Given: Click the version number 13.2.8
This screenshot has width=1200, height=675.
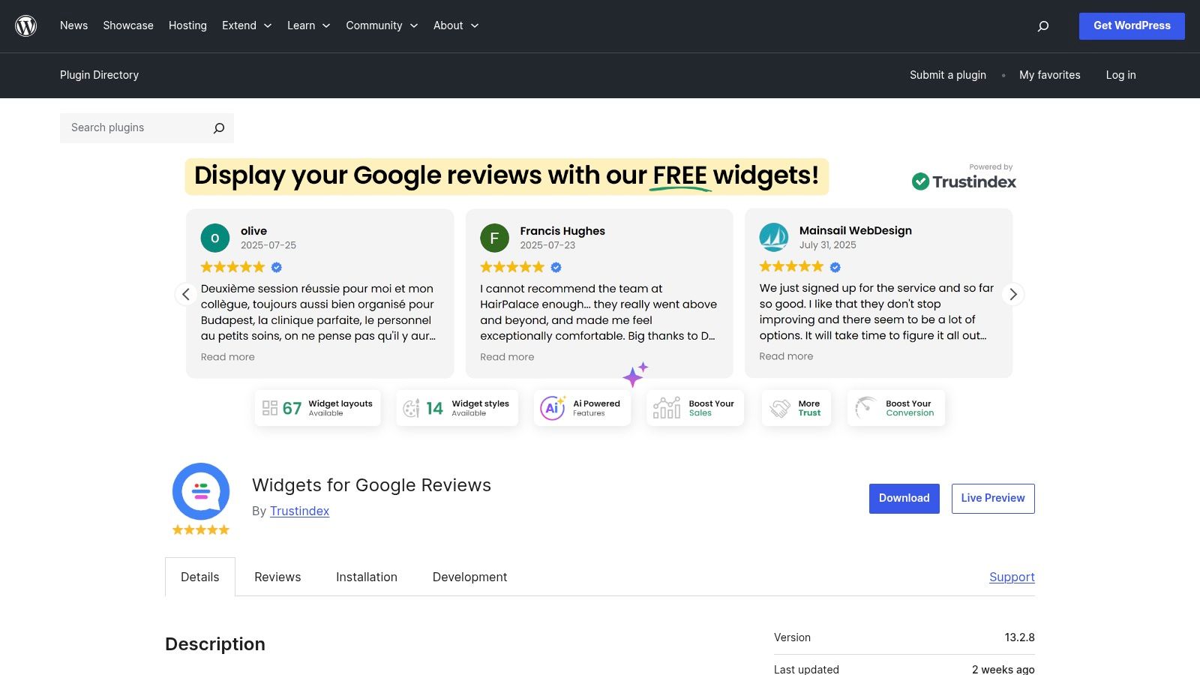Looking at the screenshot, I should [1019, 637].
